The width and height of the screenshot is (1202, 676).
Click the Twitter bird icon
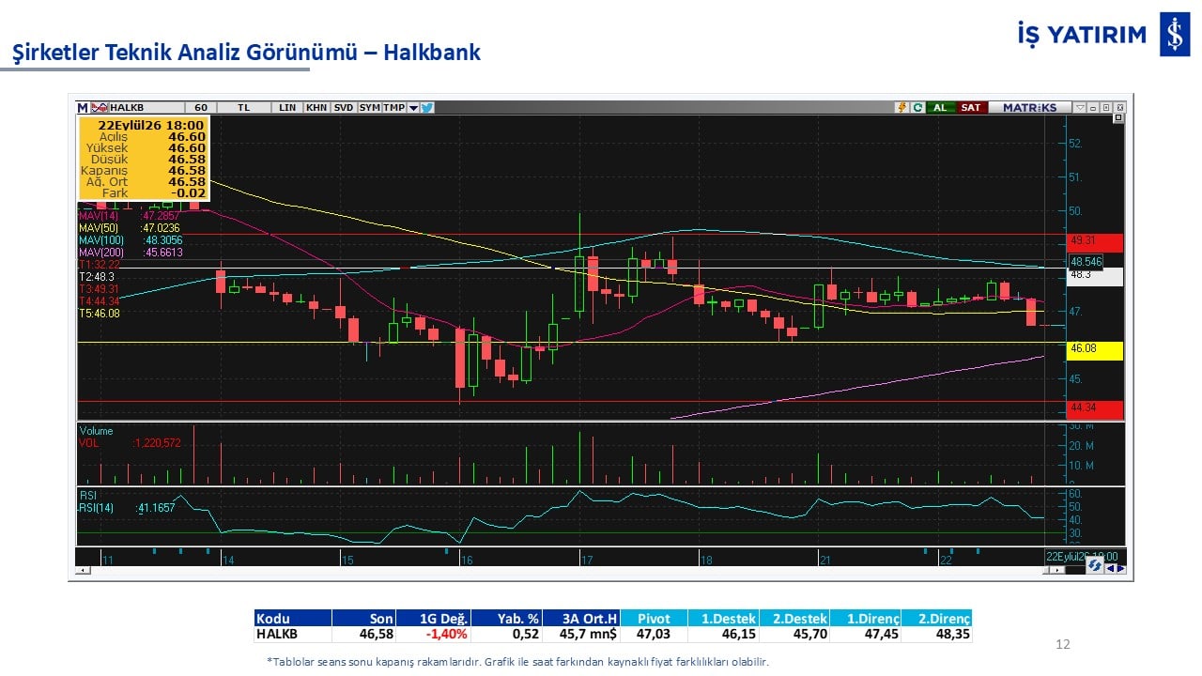click(426, 107)
